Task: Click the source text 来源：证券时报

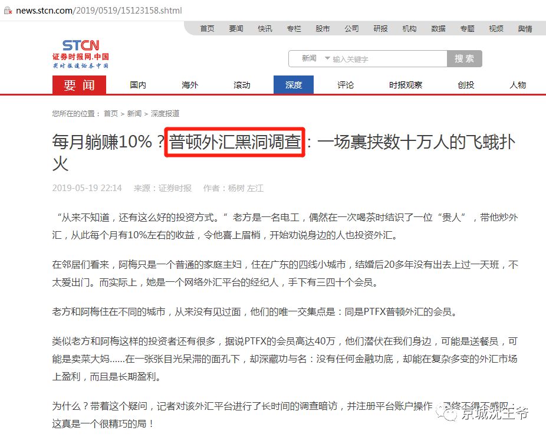Action: point(163,188)
